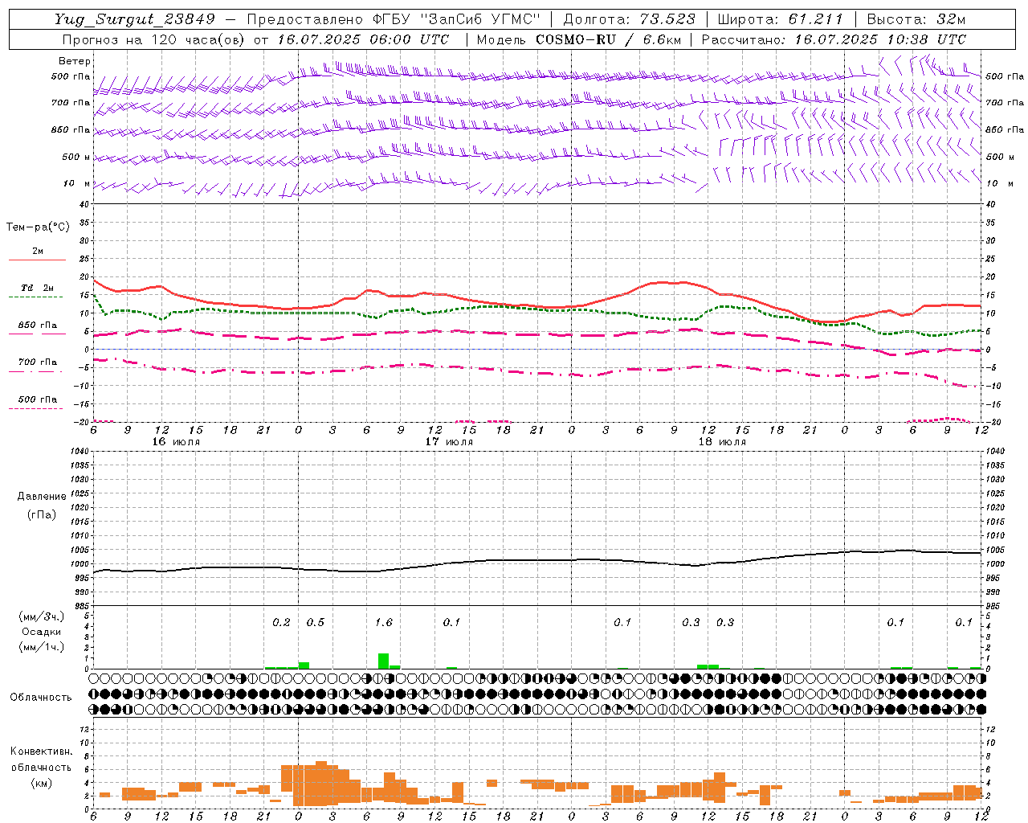Click the precipitation value 0.2
Viewport: 1028px width, 823px height.
click(x=281, y=623)
